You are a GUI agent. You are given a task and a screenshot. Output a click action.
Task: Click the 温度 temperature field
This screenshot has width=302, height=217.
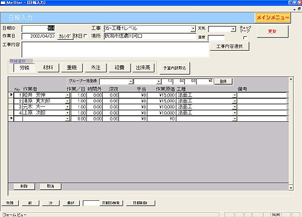(216, 38)
